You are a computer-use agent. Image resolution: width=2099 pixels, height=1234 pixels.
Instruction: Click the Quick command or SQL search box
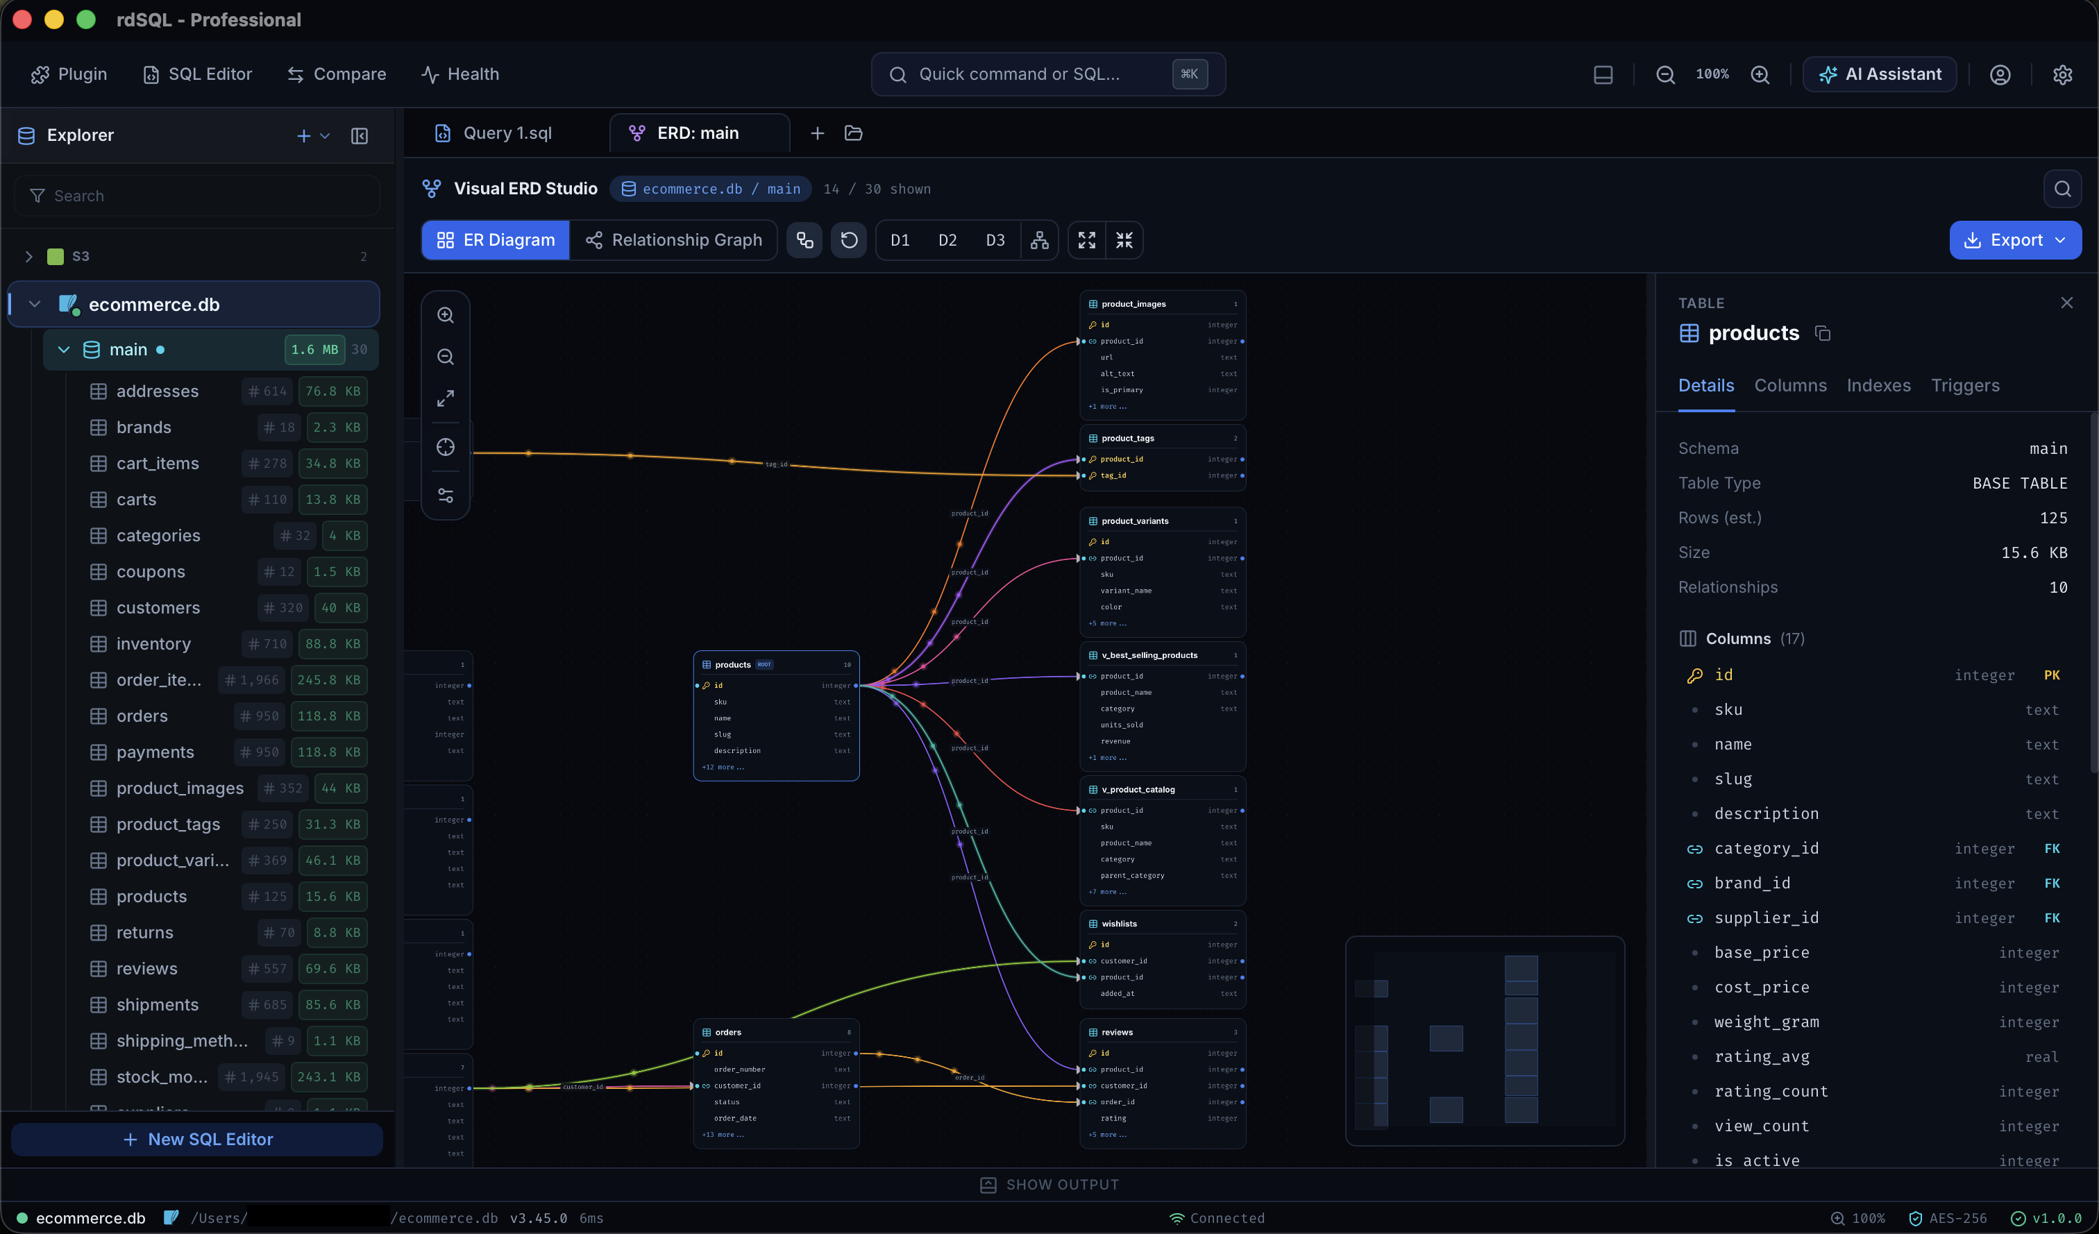pos(1048,74)
